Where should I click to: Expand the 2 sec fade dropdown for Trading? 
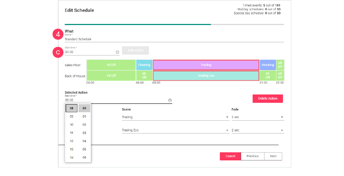tap(282, 117)
